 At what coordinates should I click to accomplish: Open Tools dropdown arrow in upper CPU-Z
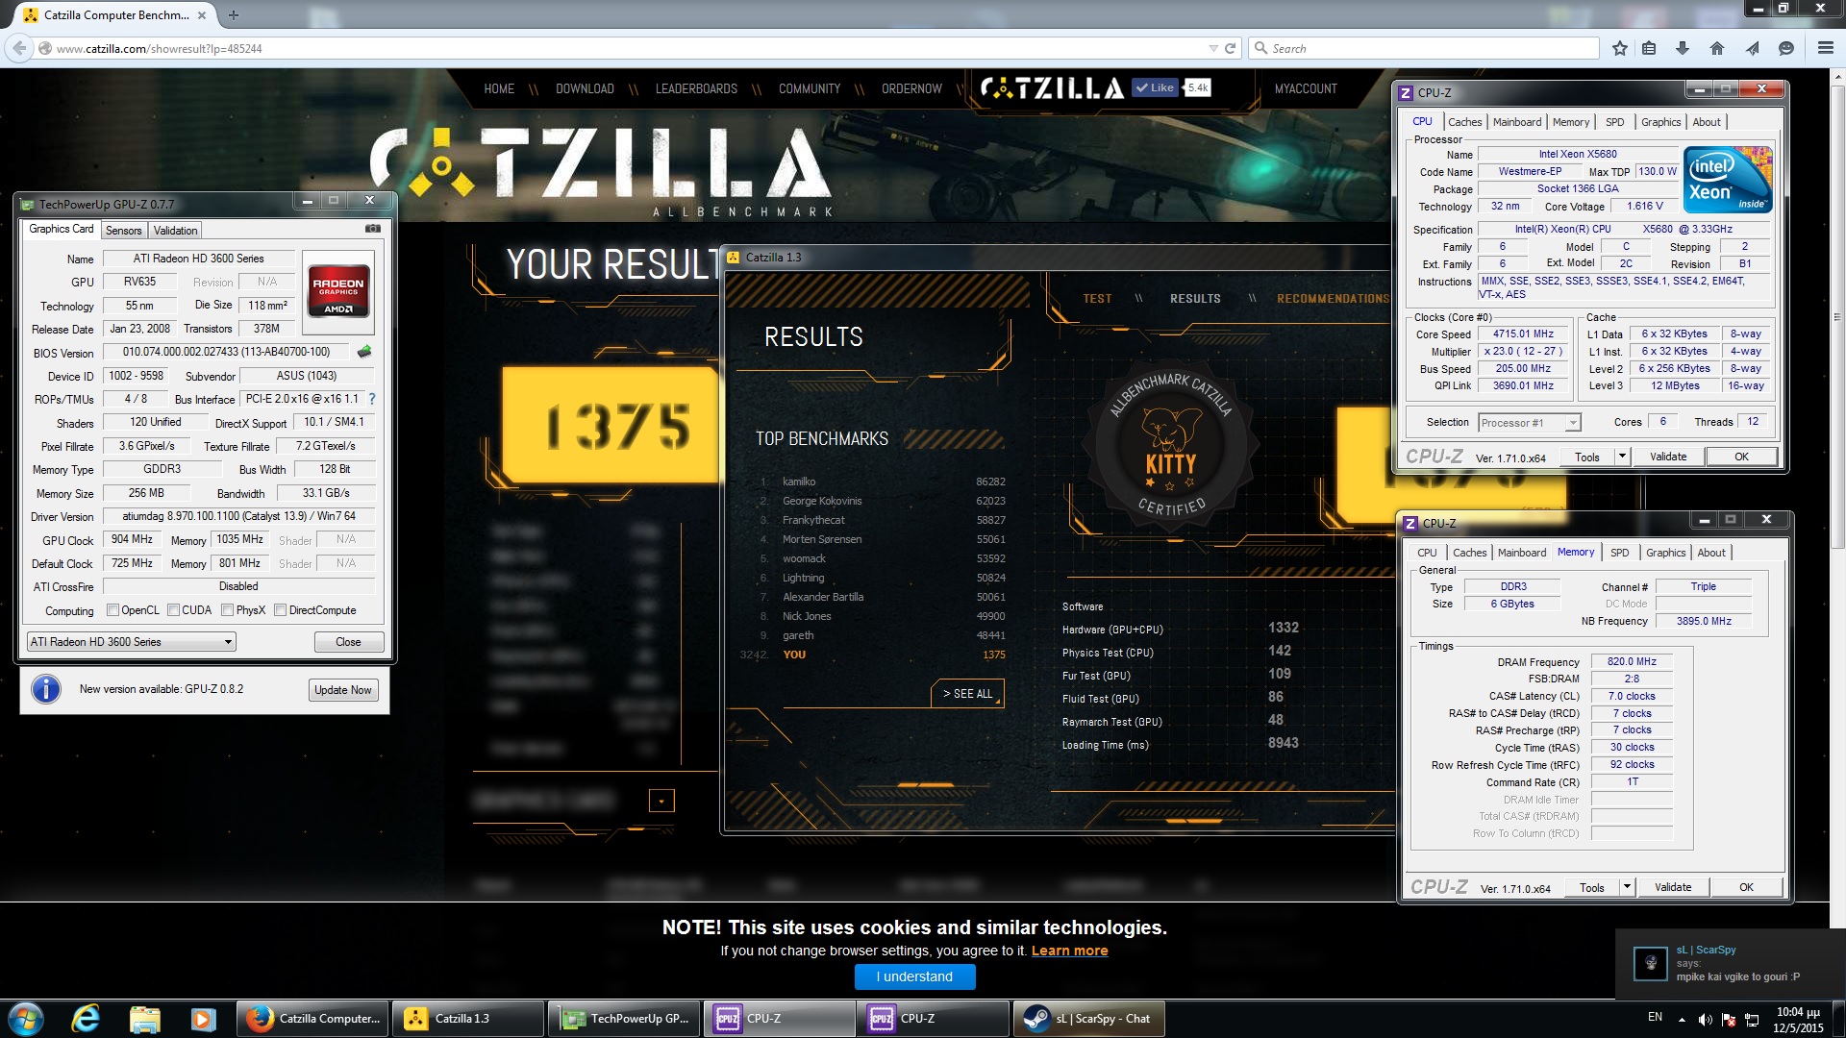click(x=1622, y=457)
